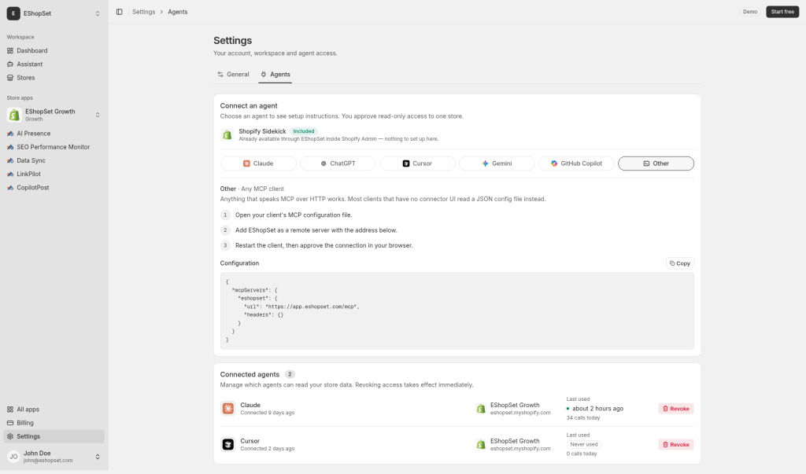Click the Shopify Sidekick bag icon
This screenshot has width=806, height=474.
pos(227,135)
